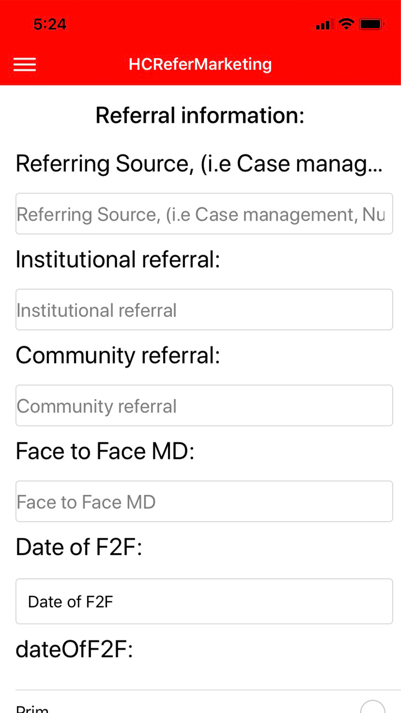
Task: Tap the Referral information heading
Action: tap(200, 115)
